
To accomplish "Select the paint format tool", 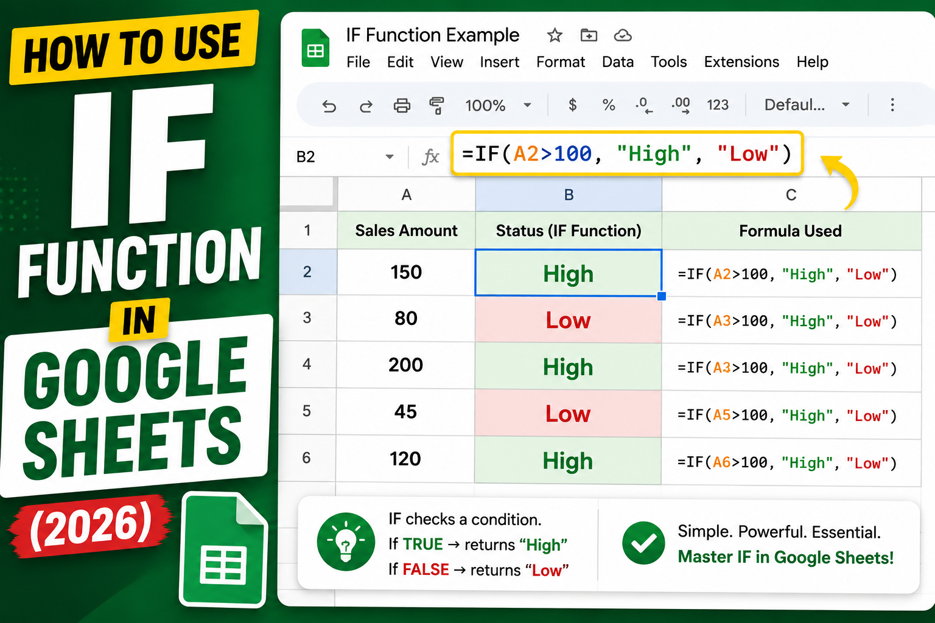I will [436, 106].
